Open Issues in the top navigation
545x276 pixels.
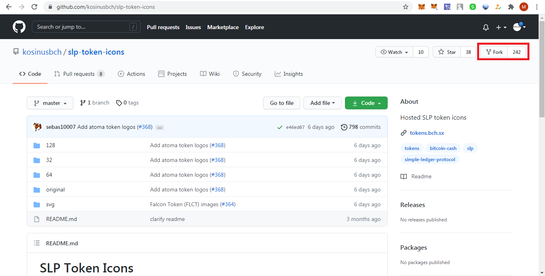(x=193, y=27)
